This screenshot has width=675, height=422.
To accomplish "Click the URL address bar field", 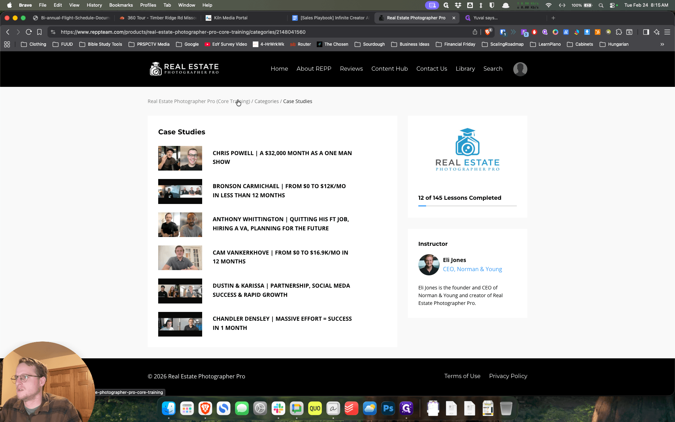I will [260, 32].
